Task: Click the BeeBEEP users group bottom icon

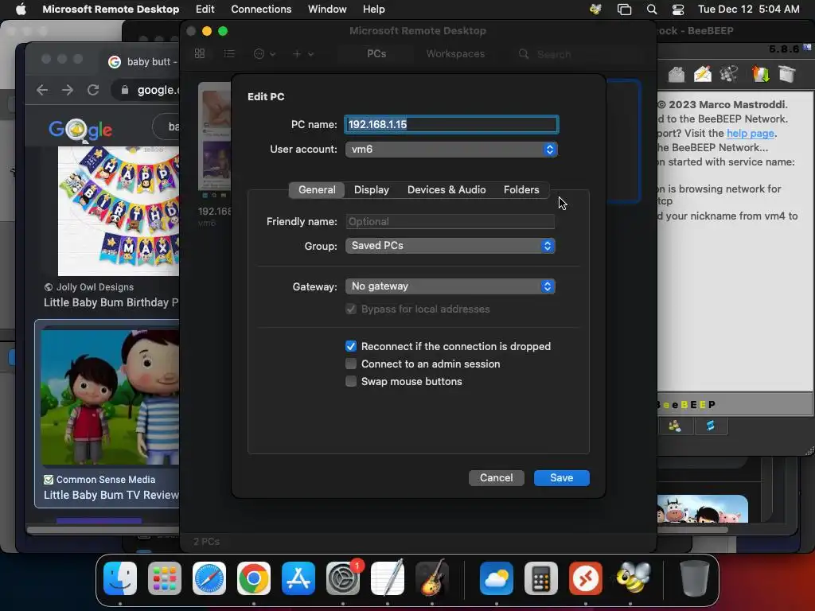Action: coord(675,426)
